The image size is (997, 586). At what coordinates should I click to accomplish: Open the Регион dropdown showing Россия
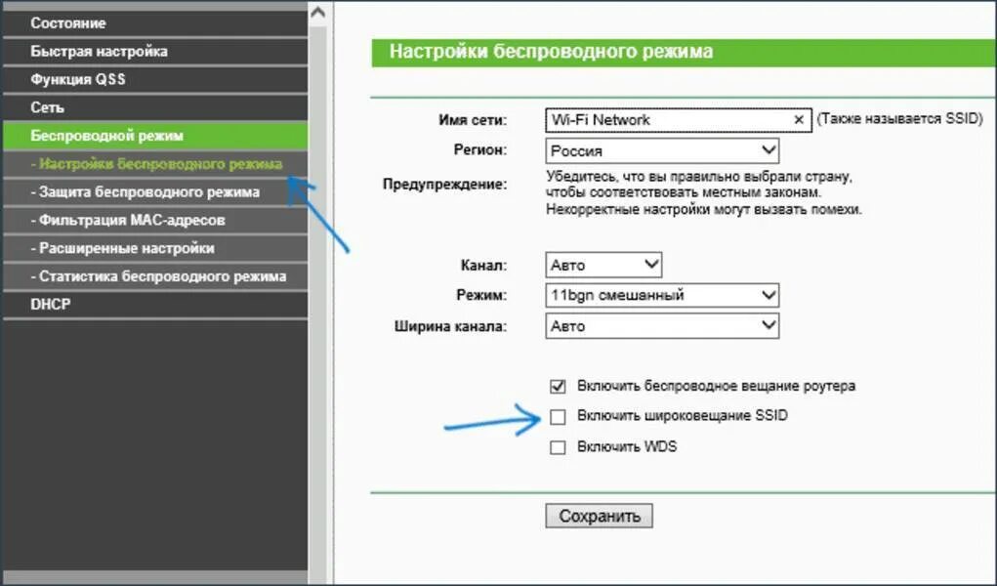pos(662,150)
